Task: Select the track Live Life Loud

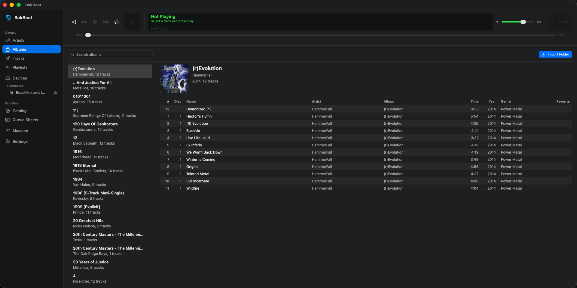Action: 366,138
